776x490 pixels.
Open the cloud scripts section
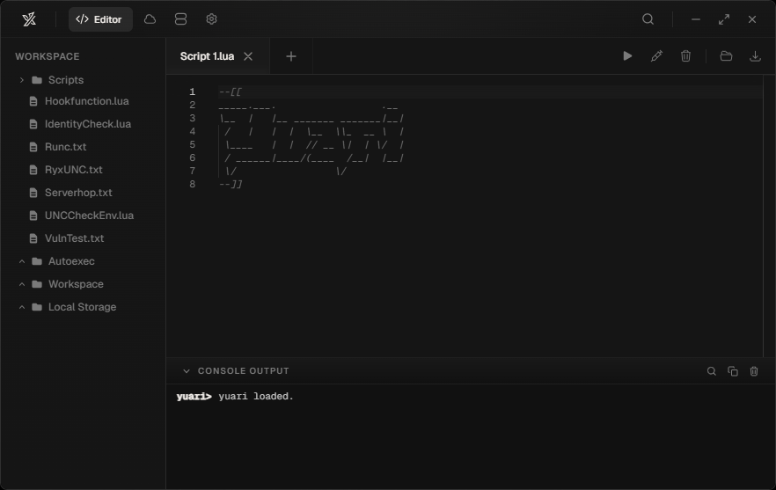[x=150, y=19]
